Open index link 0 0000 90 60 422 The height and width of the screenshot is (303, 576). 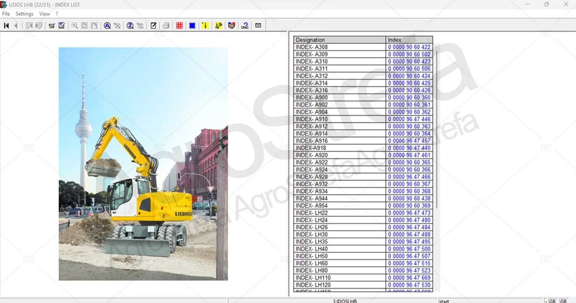(x=409, y=47)
